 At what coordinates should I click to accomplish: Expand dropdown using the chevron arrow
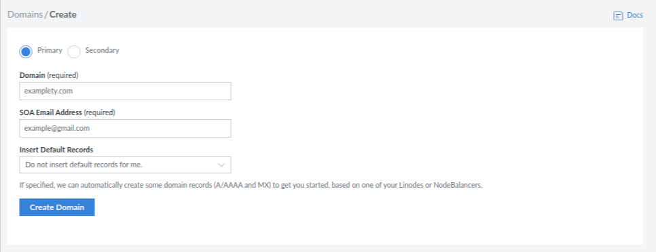(x=222, y=165)
